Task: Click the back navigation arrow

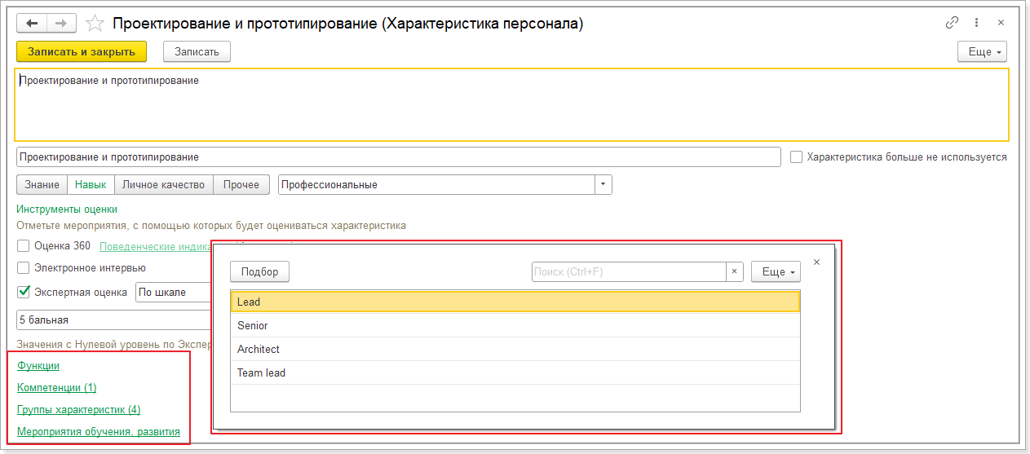Action: coord(33,23)
